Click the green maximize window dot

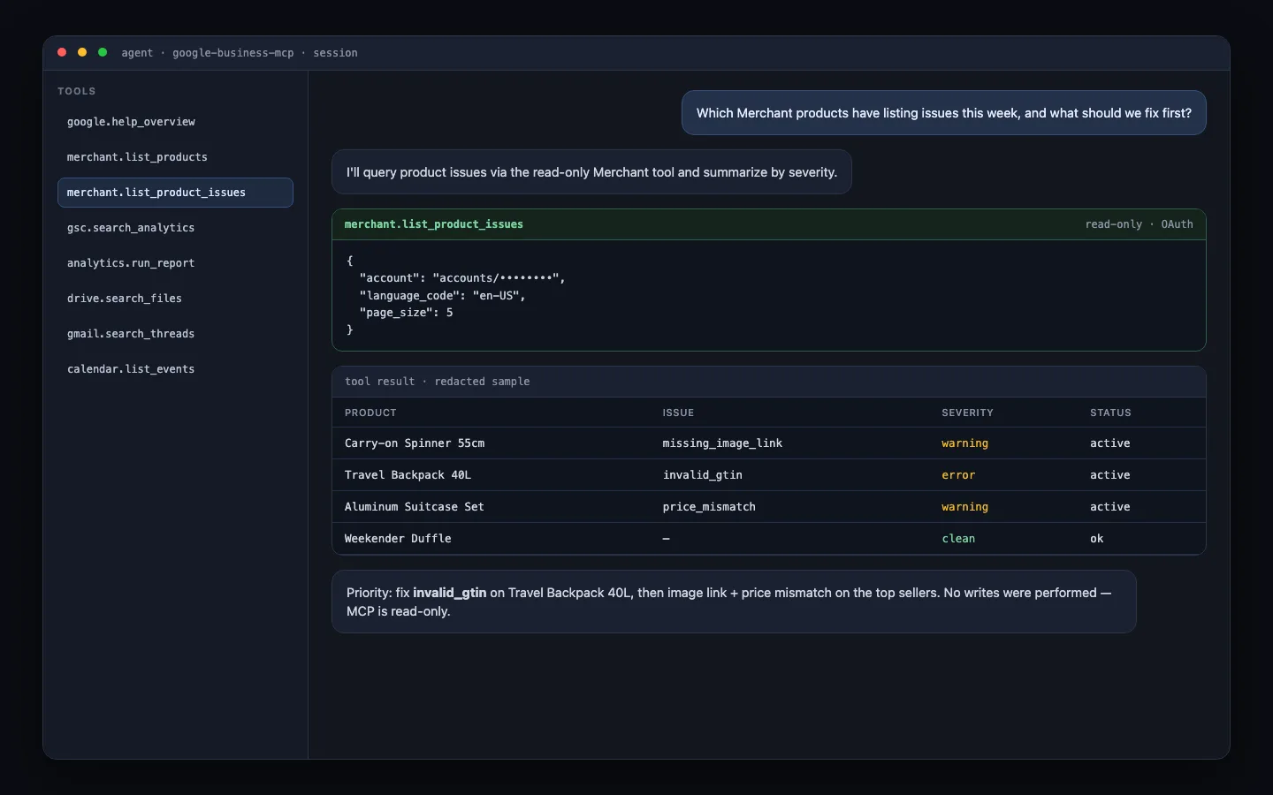coord(103,52)
